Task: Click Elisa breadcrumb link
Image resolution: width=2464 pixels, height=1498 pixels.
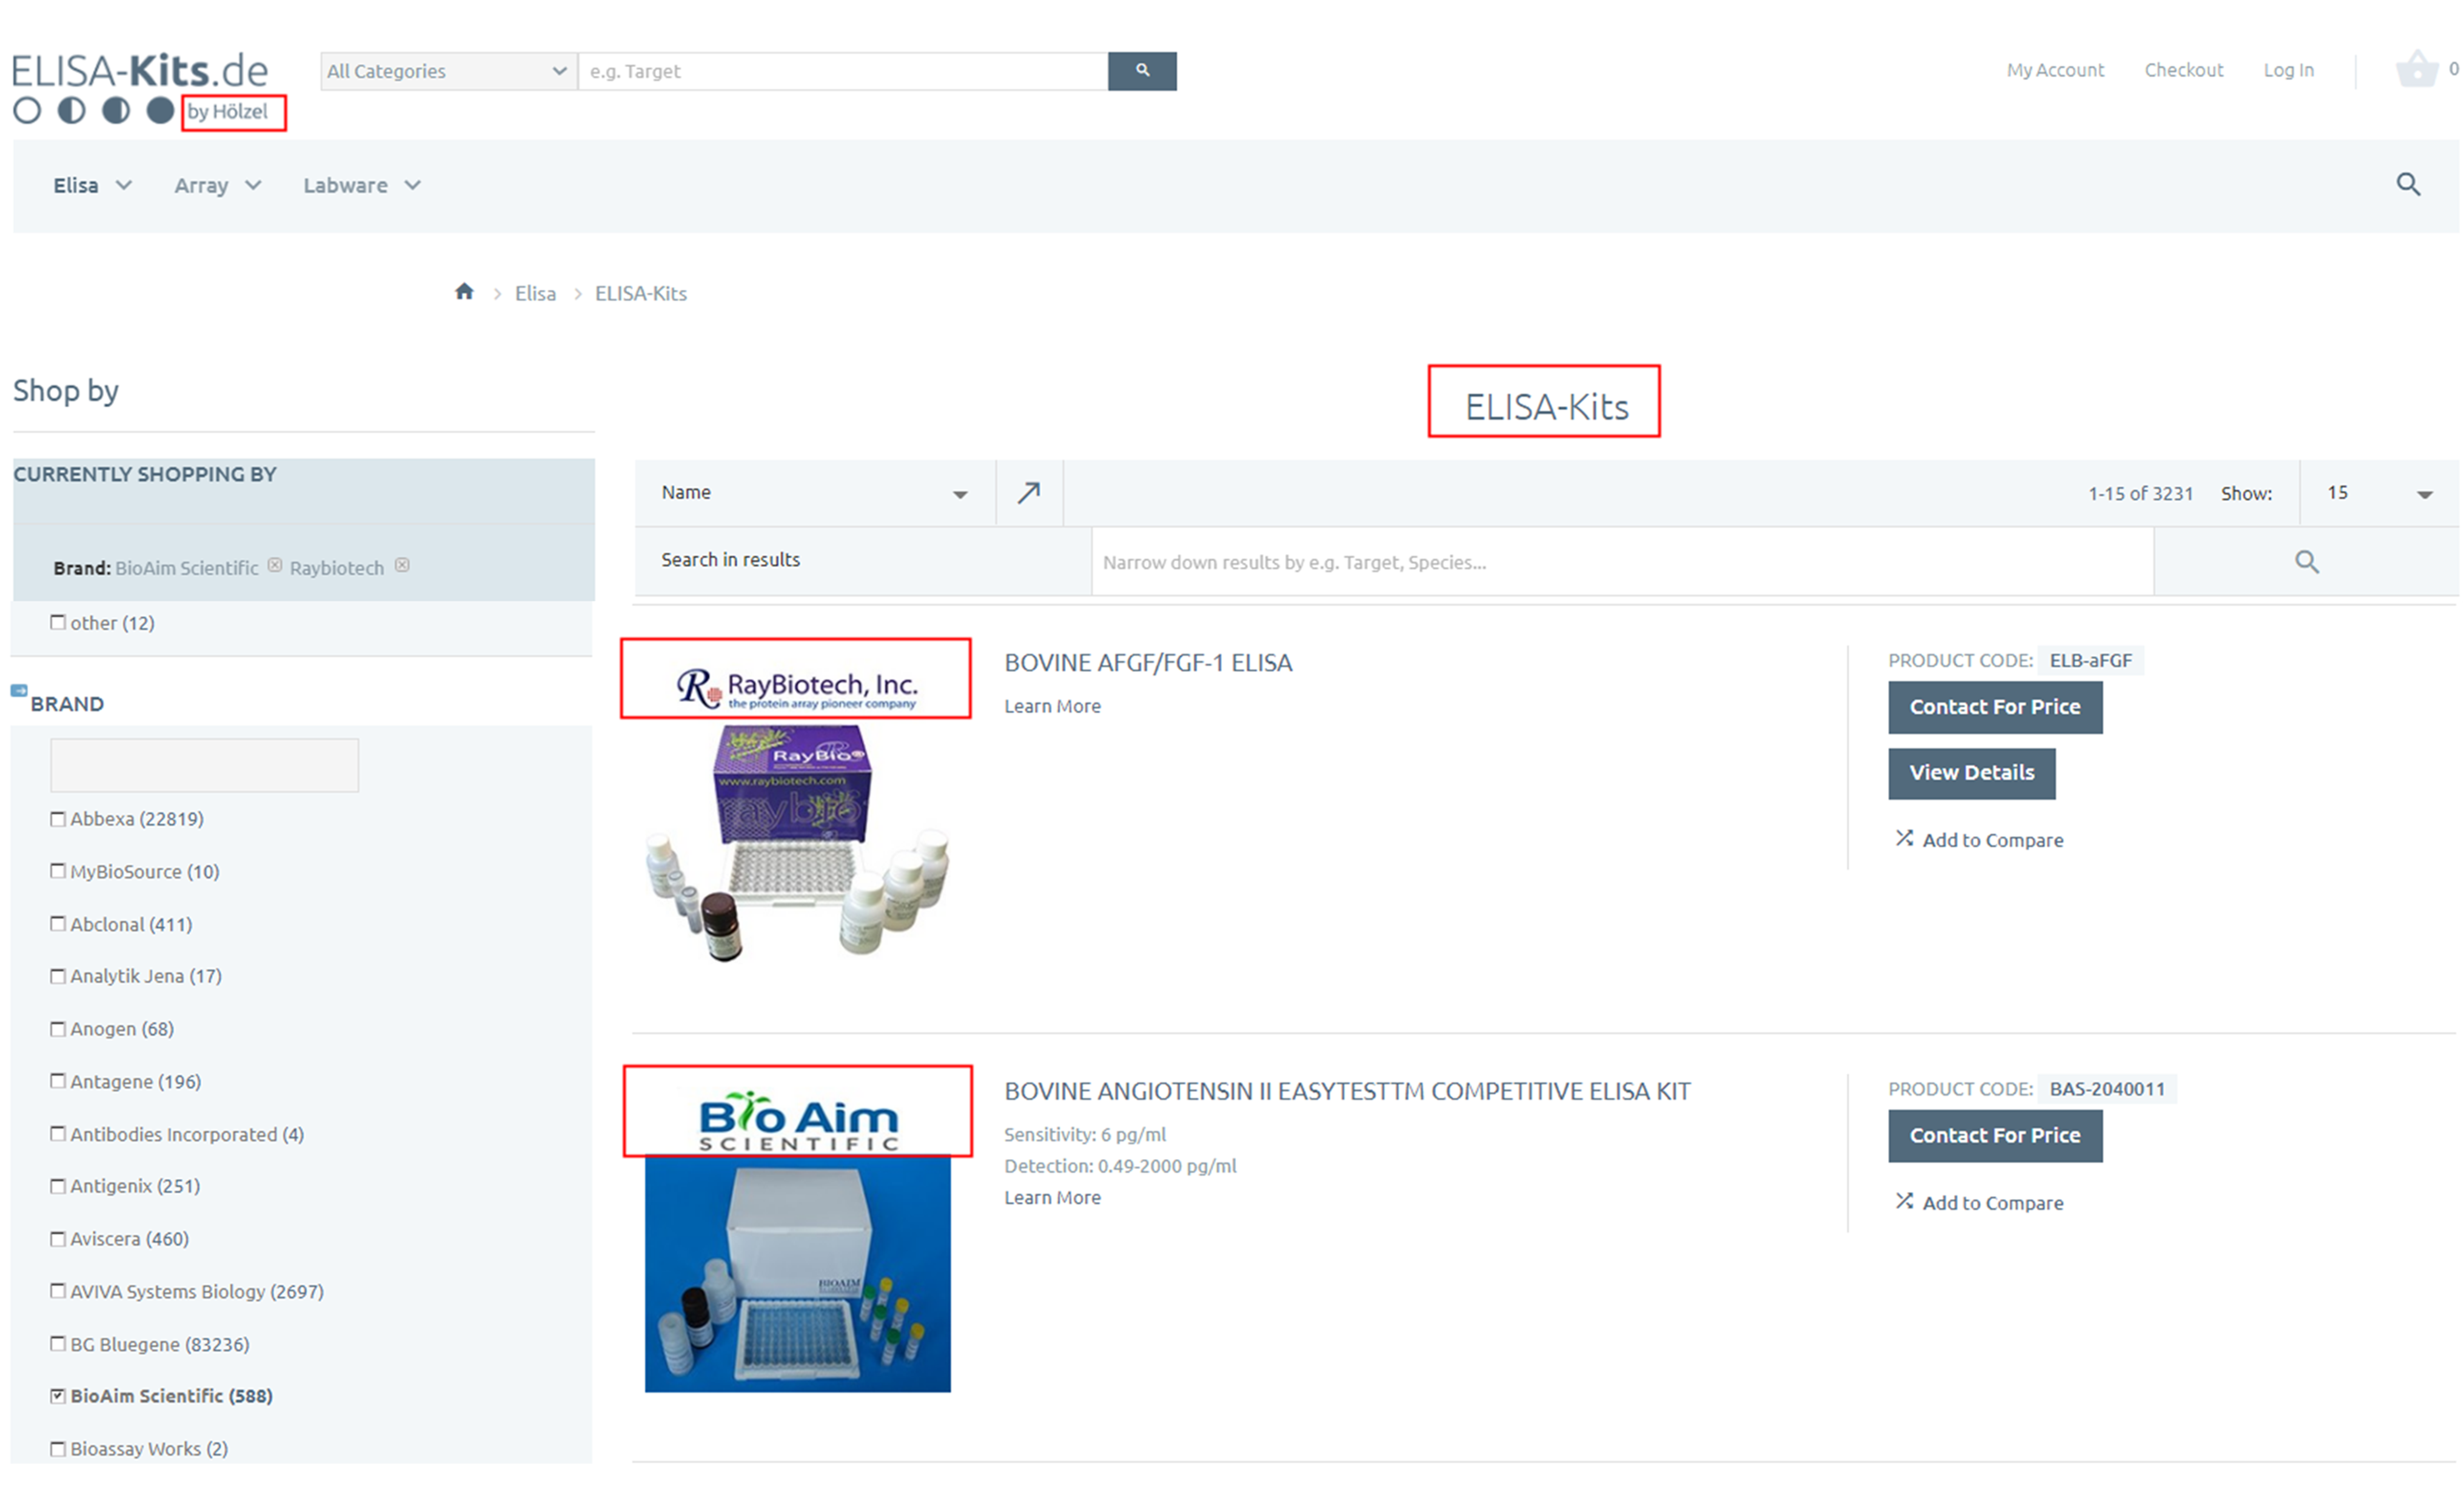Action: point(535,293)
